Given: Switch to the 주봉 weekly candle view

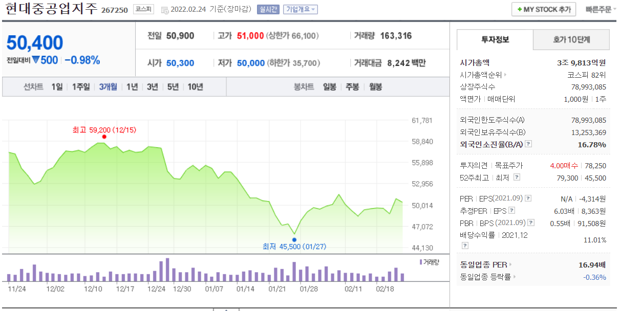Looking at the screenshot, I should (x=352, y=86).
